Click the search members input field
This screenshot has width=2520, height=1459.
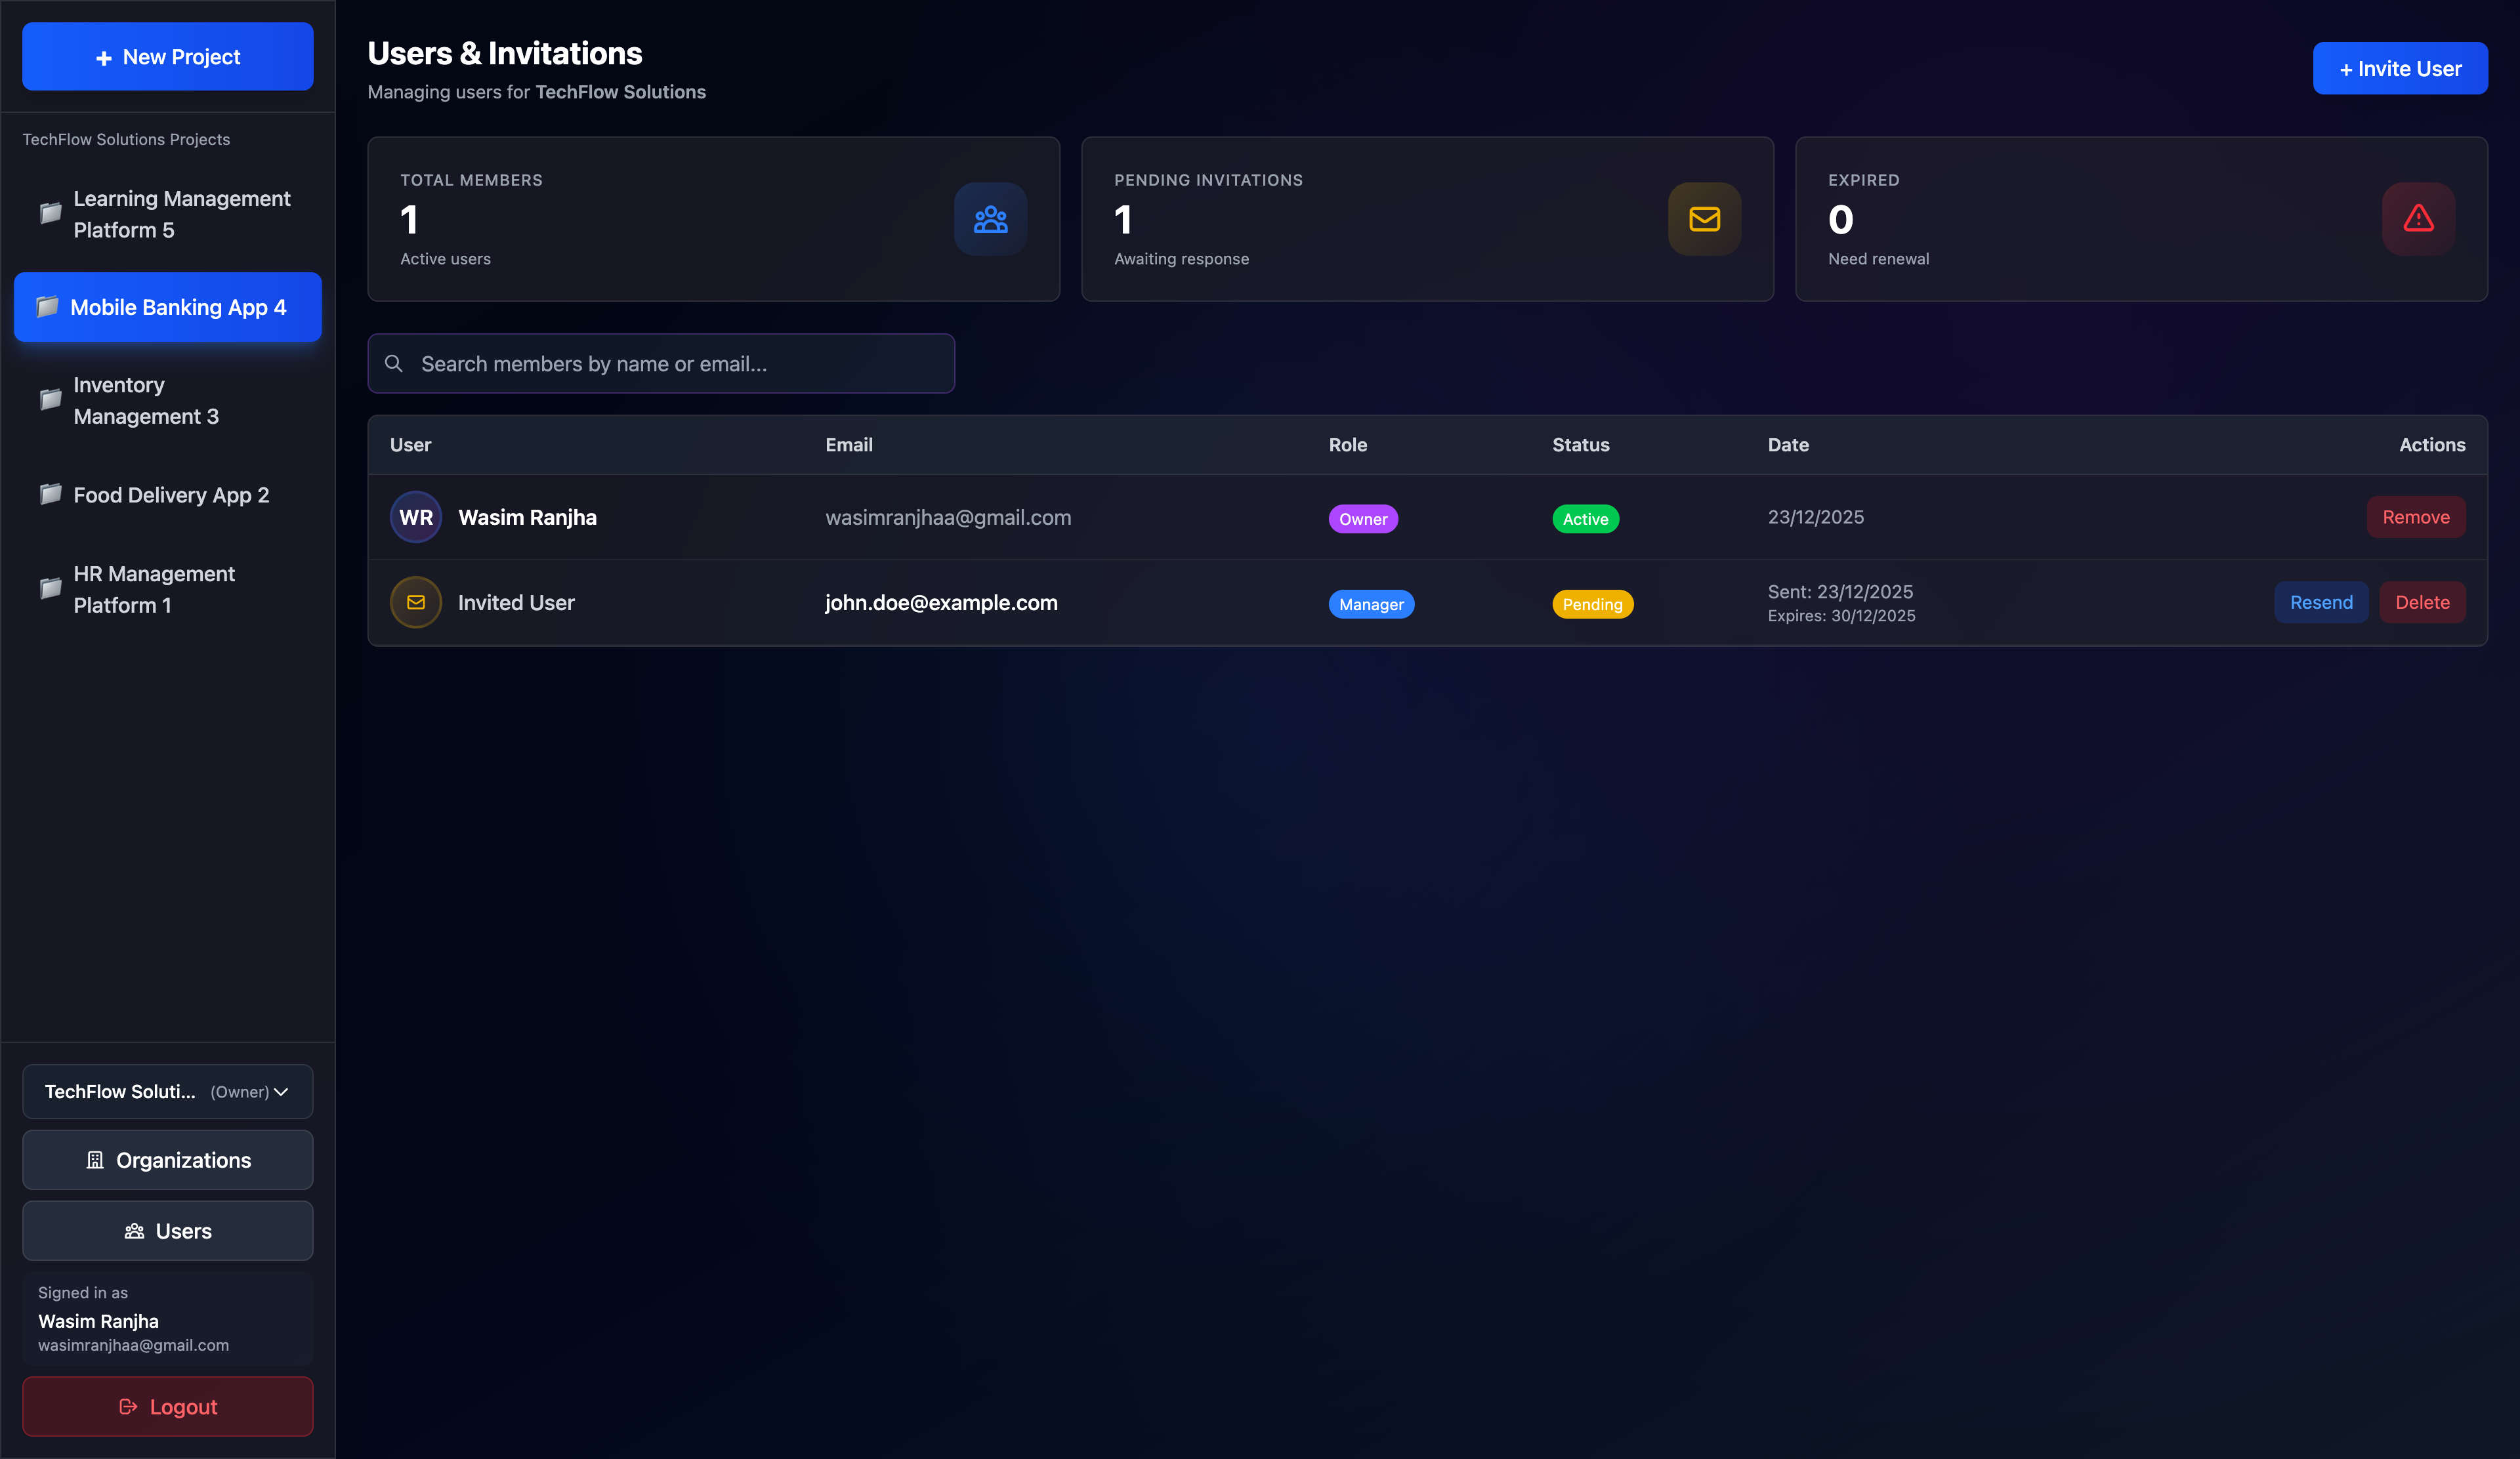[x=660, y=363]
